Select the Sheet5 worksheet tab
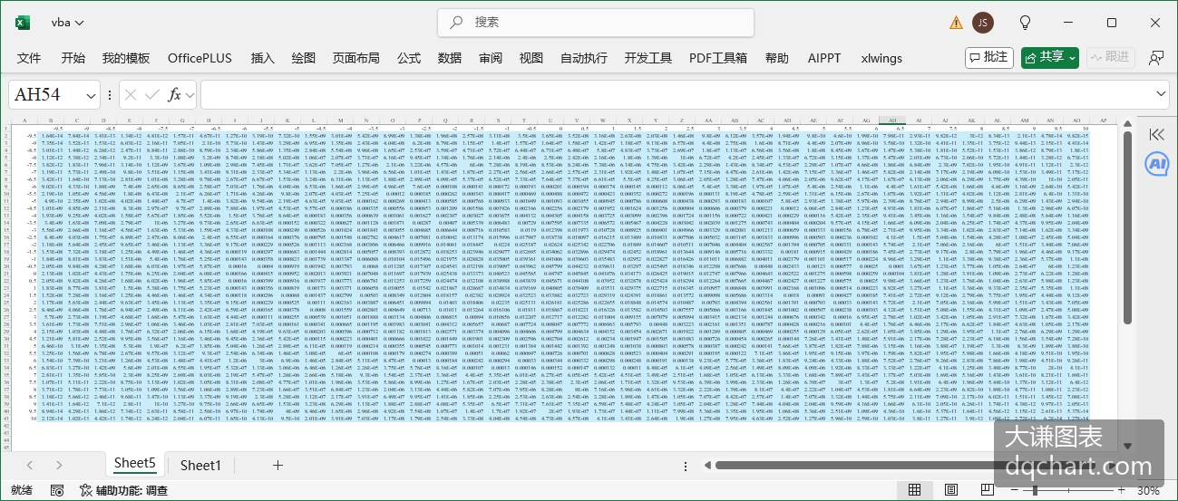The width and height of the screenshot is (1178, 501). click(135, 464)
